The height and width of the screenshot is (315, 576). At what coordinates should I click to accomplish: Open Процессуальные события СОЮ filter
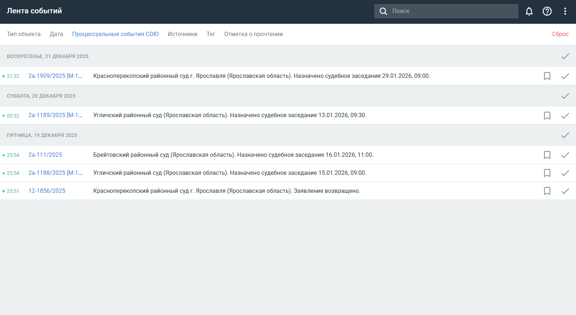115,34
